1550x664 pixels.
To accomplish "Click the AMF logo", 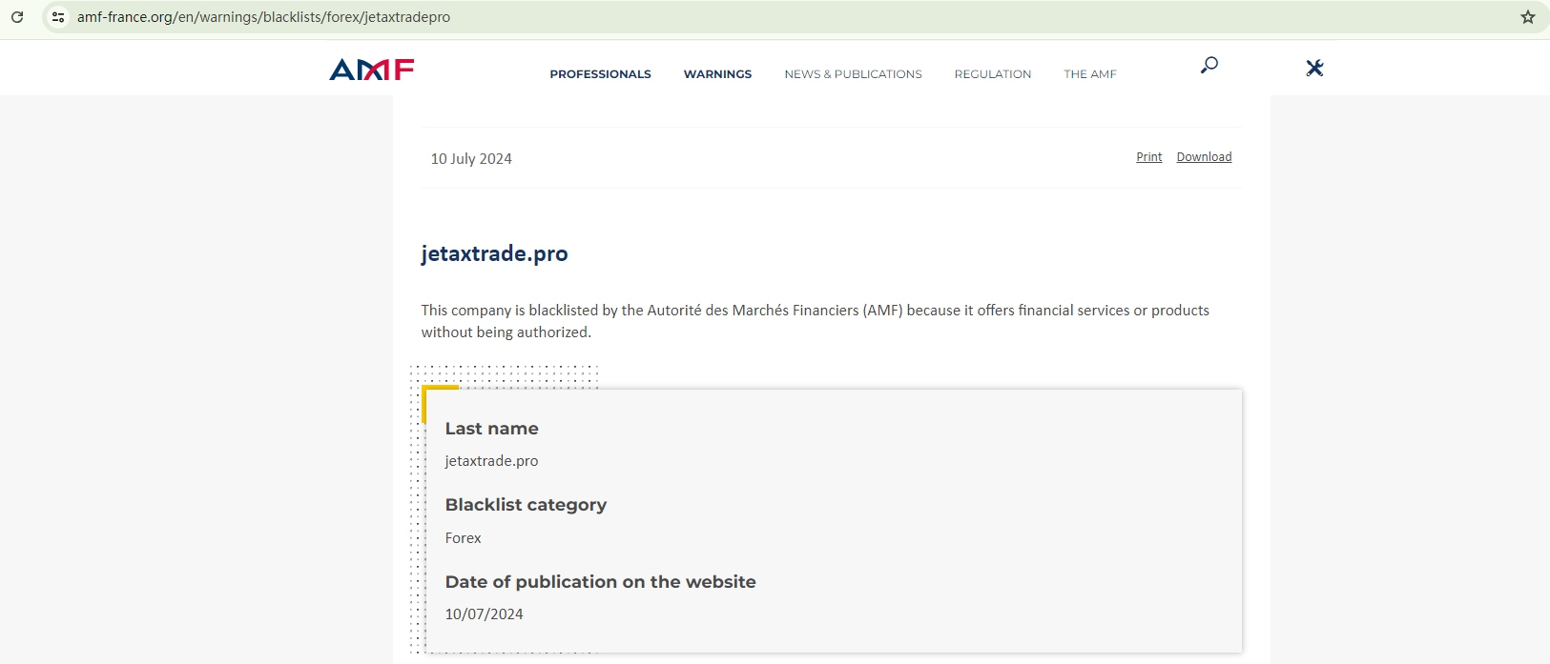I will (x=372, y=70).
